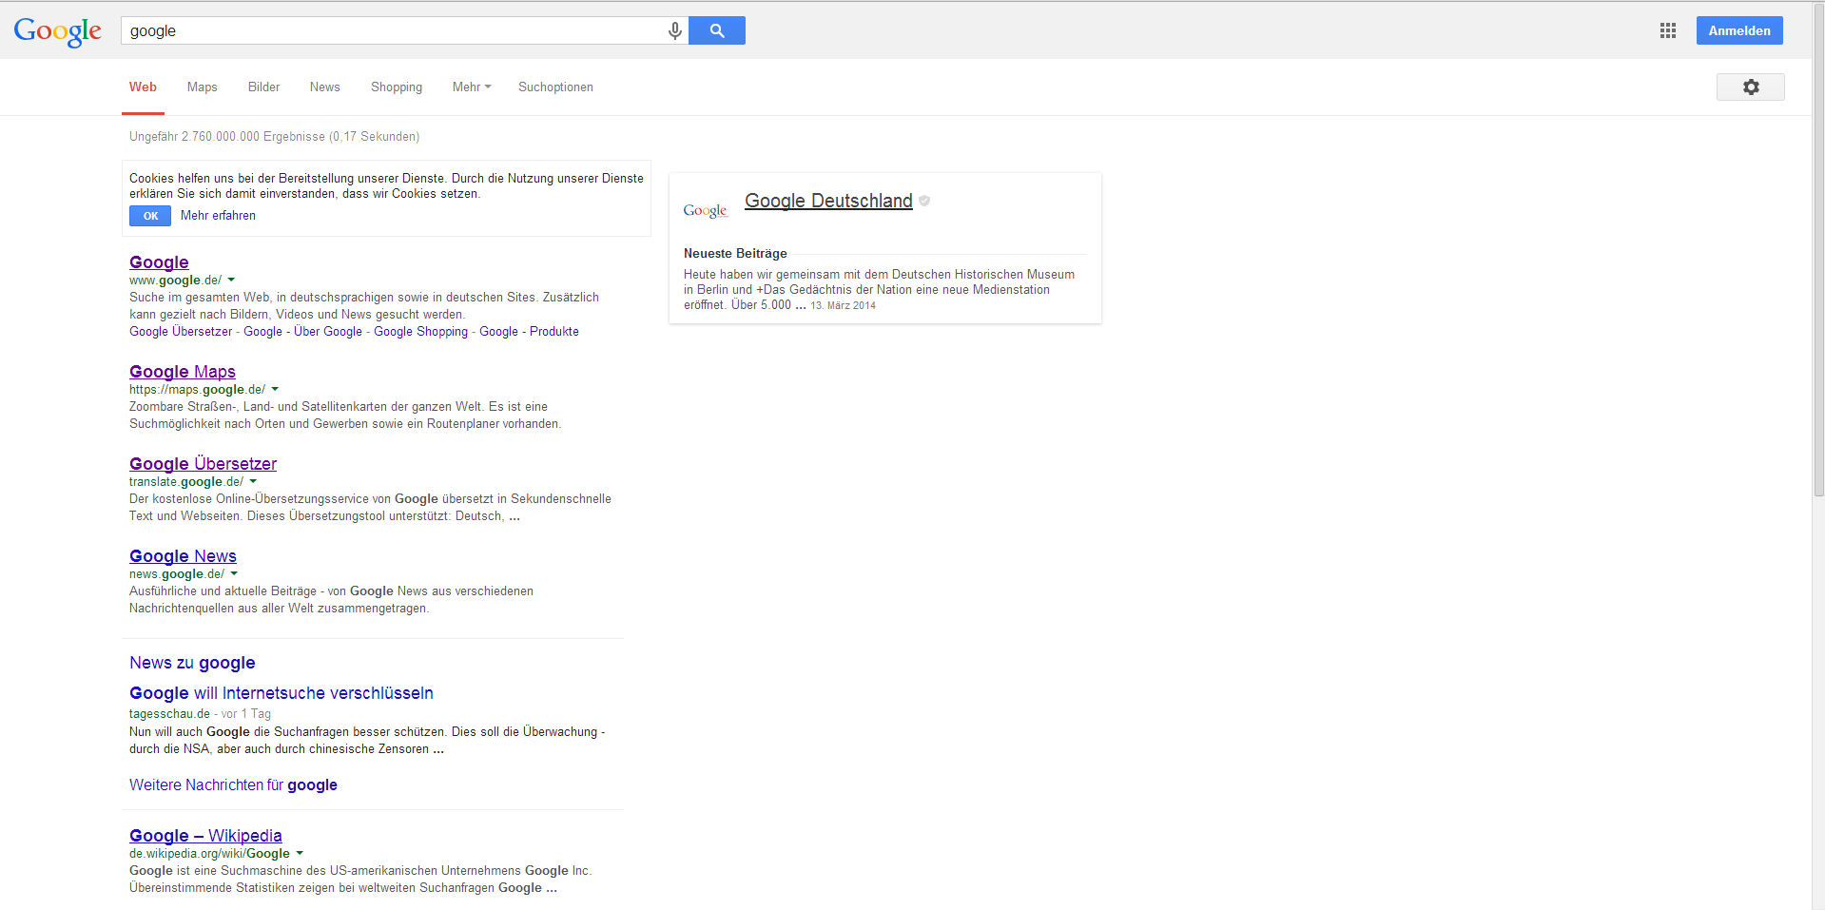Open Weitere Nachrichten für google link
This screenshot has height=910, width=1825.
point(233,785)
